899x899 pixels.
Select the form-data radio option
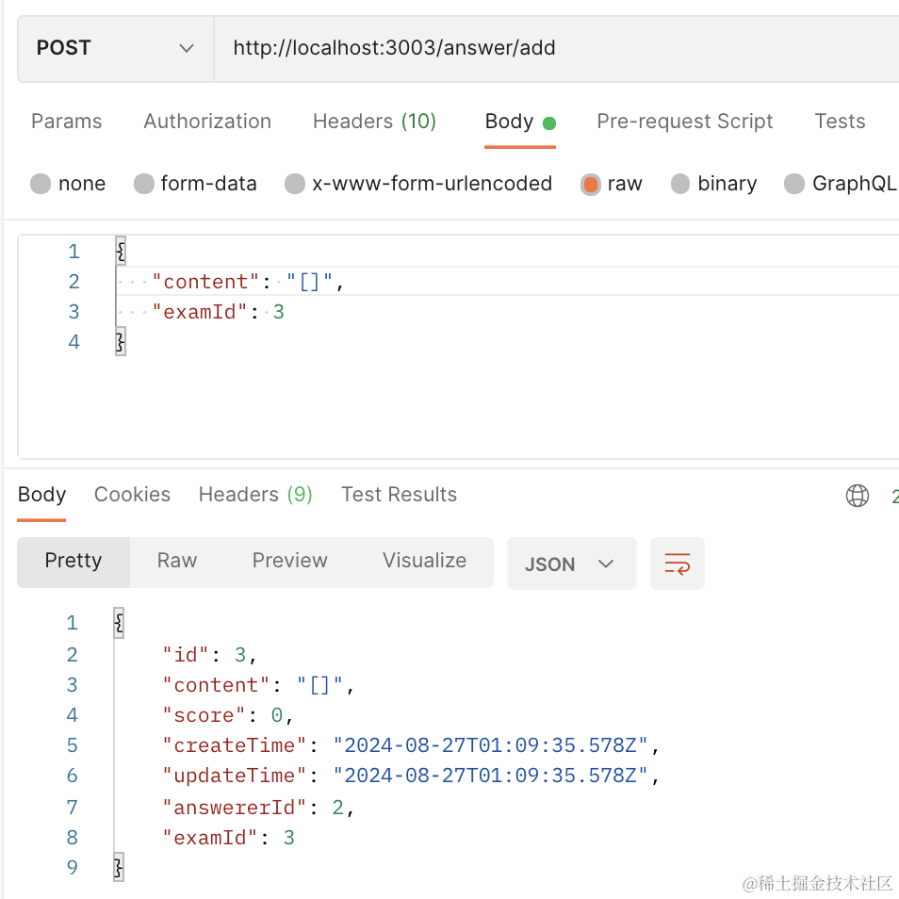(144, 184)
